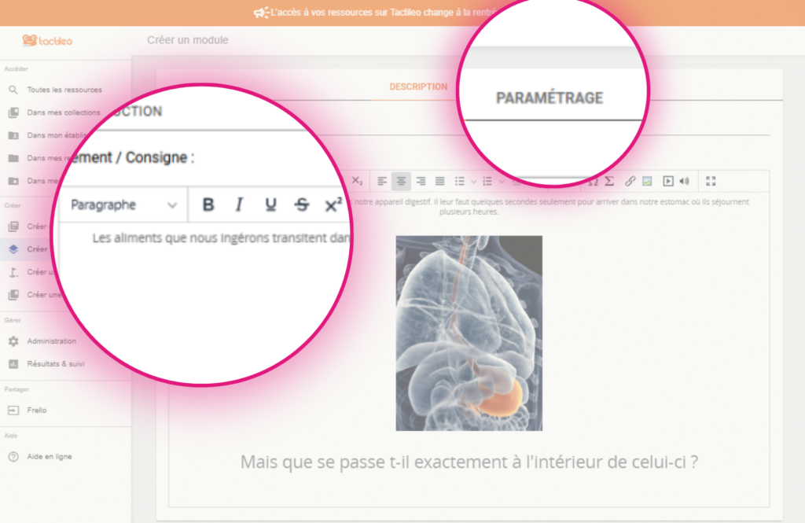
Task: Click the stomach anatomy image in the editor
Action: (x=469, y=333)
